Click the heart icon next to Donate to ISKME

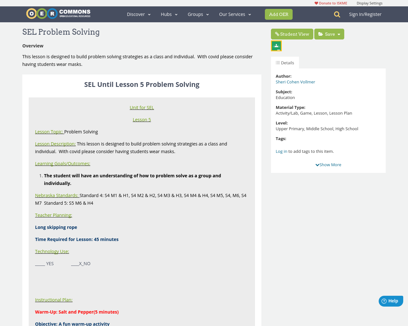pos(316,3)
